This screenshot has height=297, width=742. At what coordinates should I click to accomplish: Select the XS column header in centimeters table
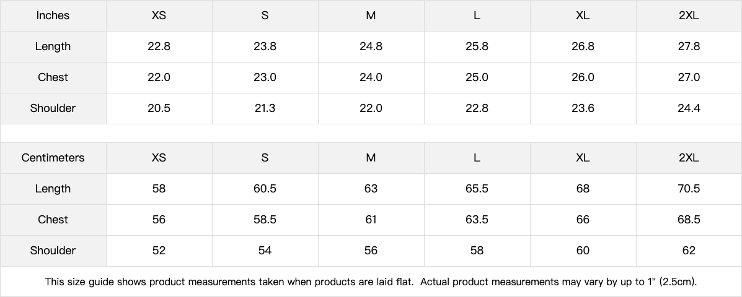(x=159, y=158)
